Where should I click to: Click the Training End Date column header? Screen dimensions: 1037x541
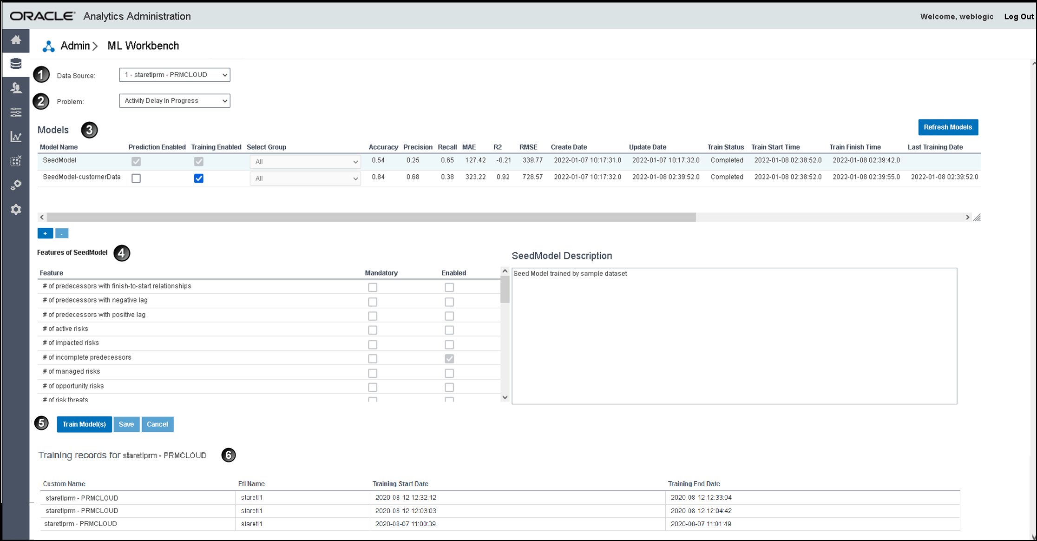tap(694, 484)
